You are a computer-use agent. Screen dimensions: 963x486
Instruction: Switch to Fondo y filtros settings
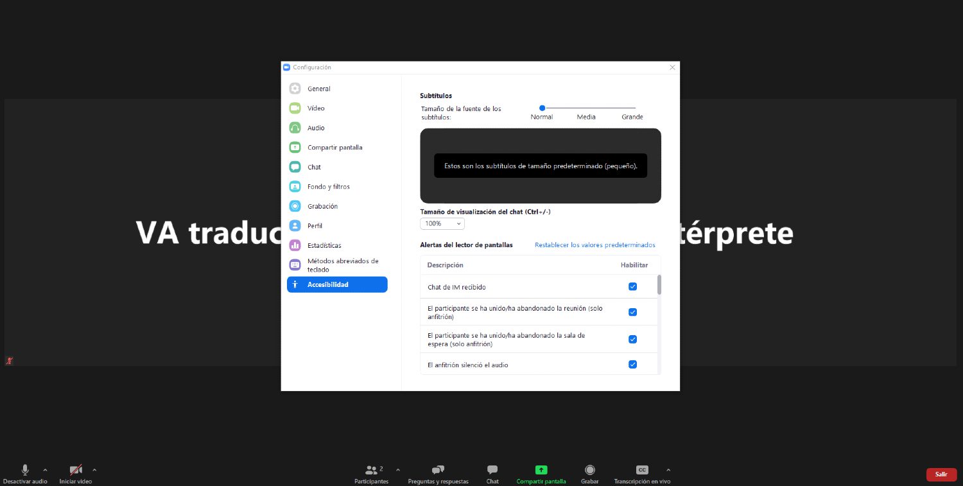[328, 187]
